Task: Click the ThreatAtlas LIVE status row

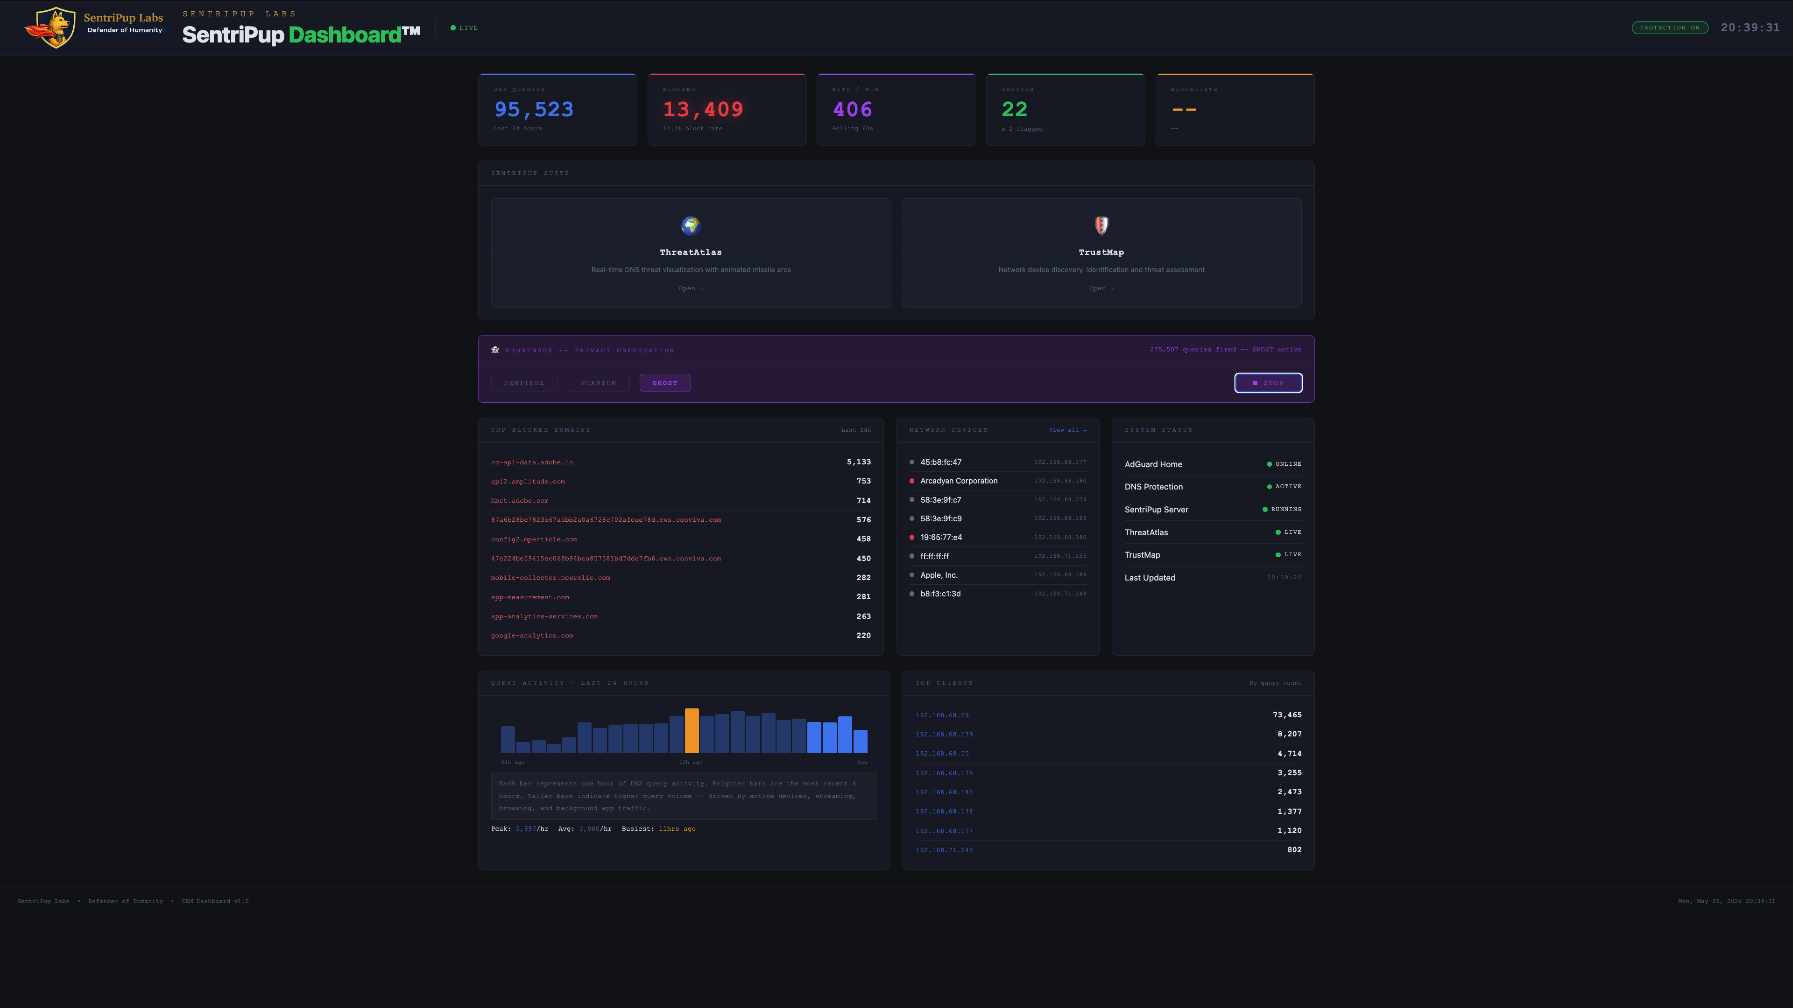Action: [x=1213, y=532]
